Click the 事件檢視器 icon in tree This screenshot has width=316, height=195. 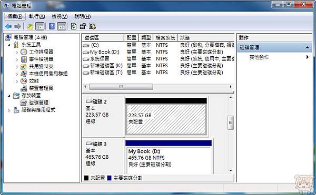(24, 59)
